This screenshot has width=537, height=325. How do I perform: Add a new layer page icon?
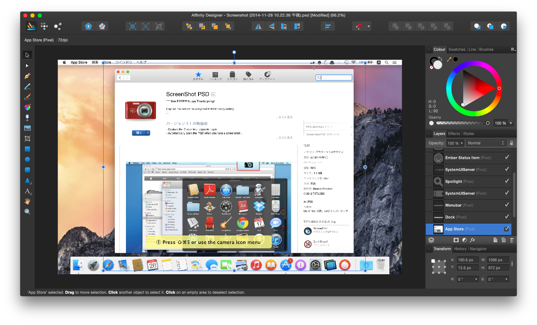click(495, 240)
